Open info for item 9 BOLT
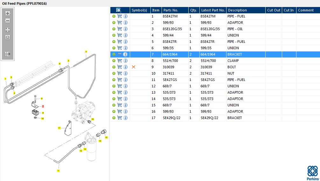 click(x=125, y=67)
